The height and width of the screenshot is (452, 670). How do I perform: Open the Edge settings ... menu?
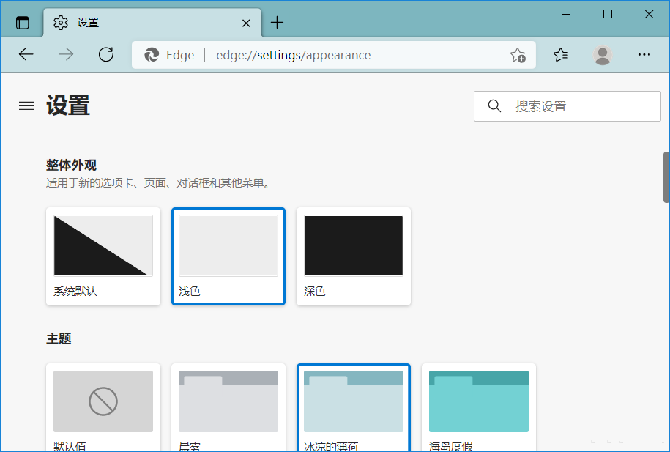[x=644, y=54]
